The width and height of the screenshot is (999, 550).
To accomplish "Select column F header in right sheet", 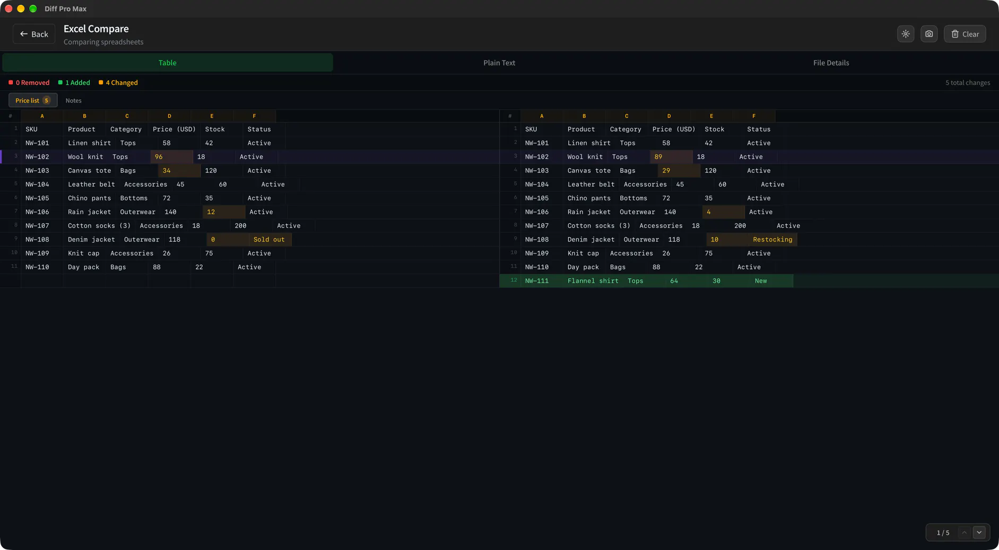I will click(x=754, y=116).
